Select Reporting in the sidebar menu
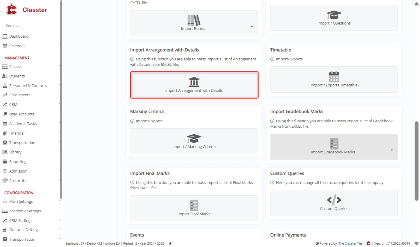Screen dimensions: 420x247 pos(18,161)
